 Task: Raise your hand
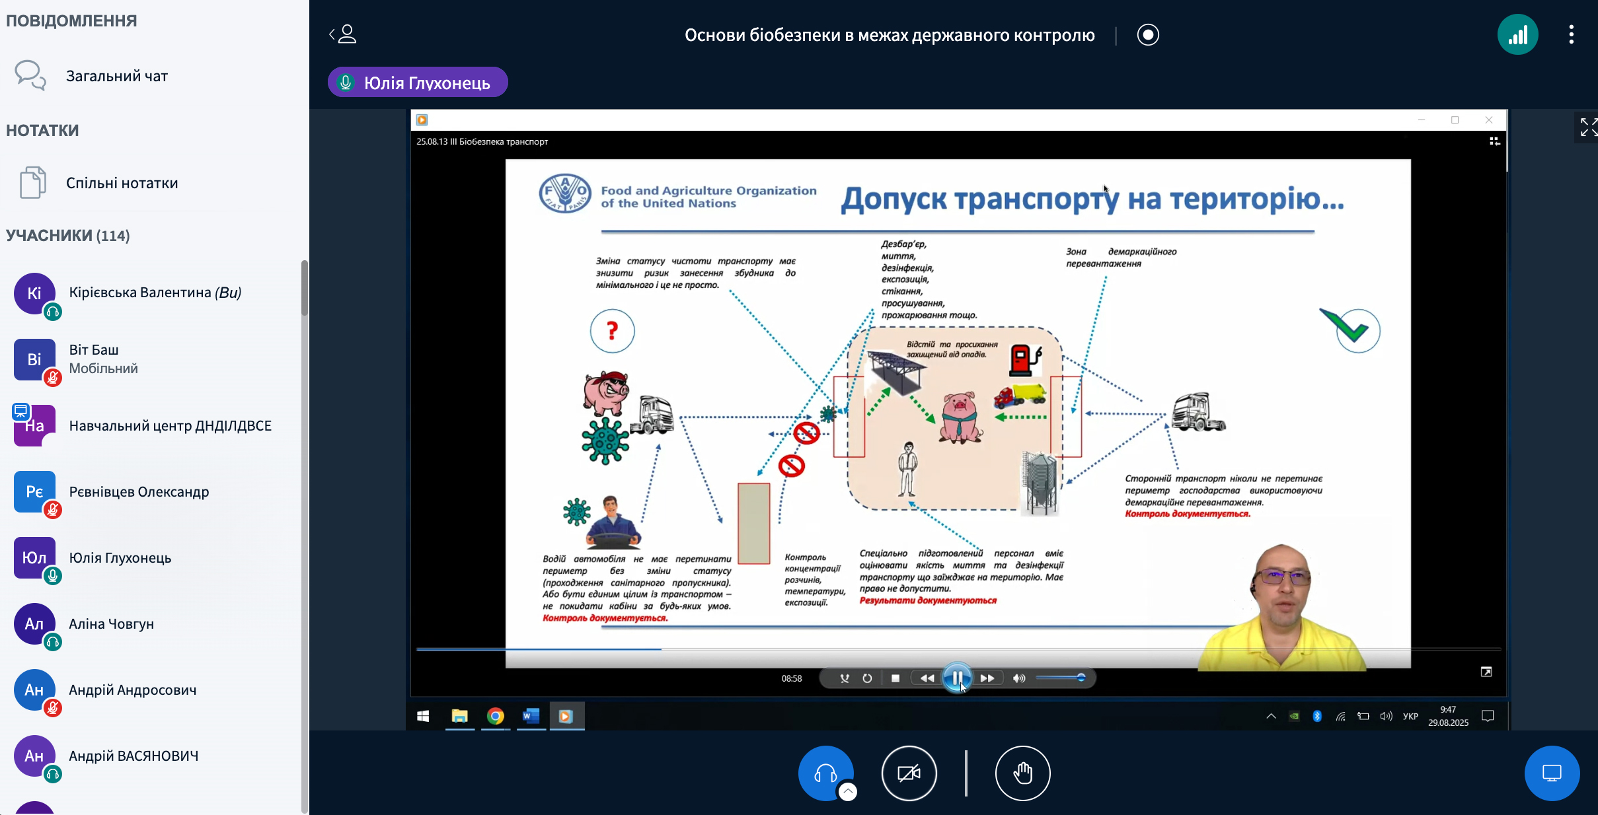(1022, 773)
